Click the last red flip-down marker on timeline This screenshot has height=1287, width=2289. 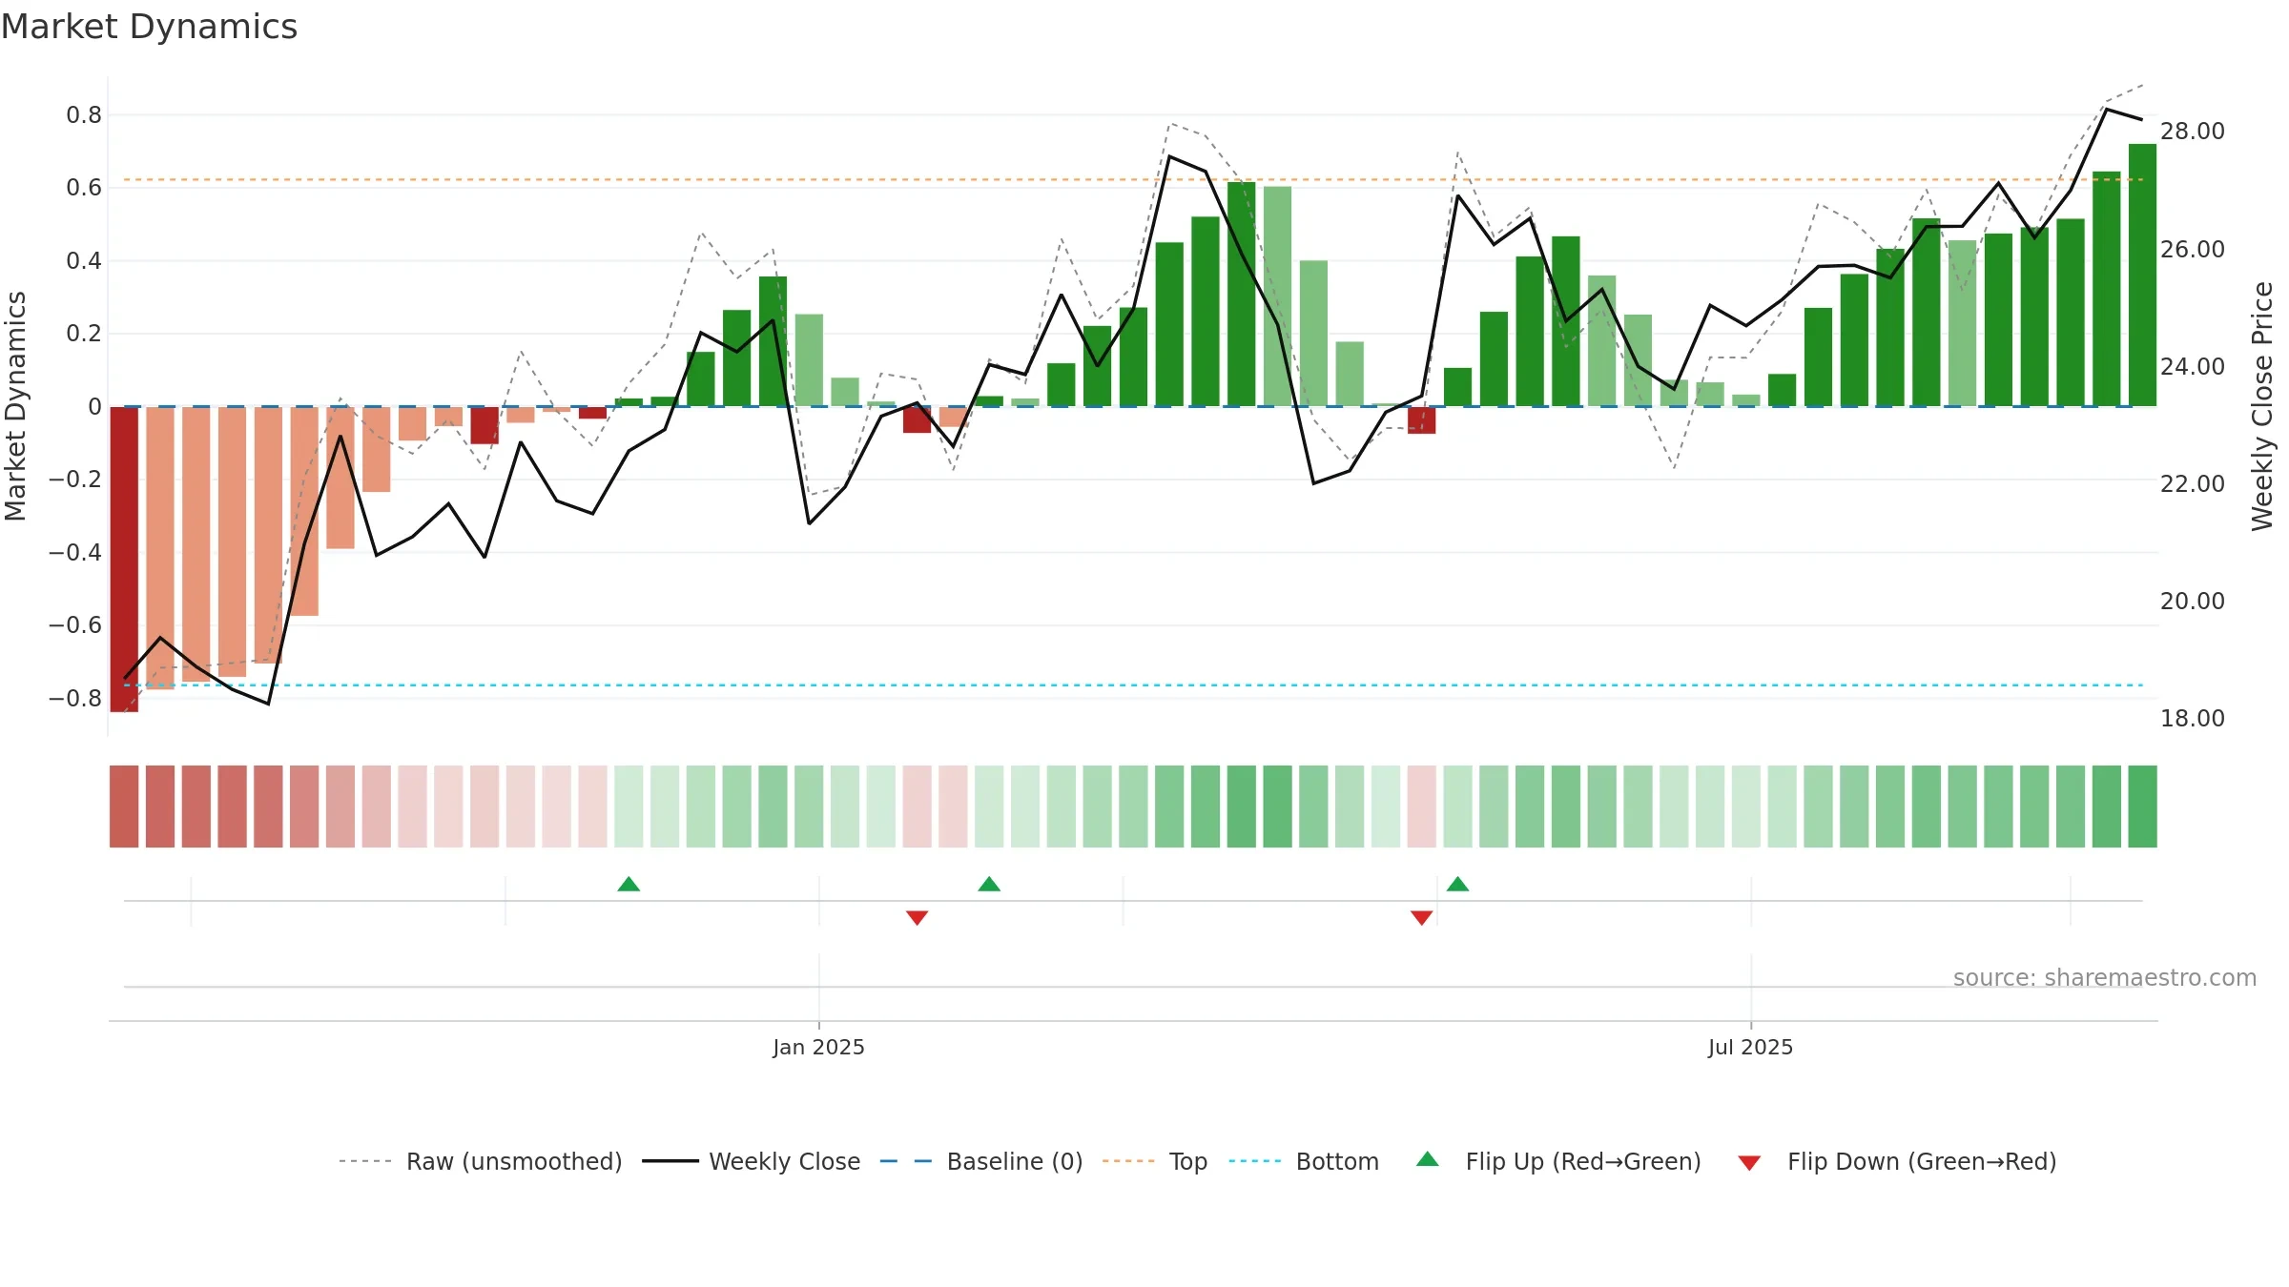1422,918
